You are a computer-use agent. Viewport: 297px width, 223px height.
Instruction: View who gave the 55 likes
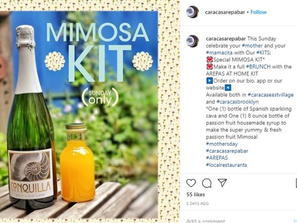coord(196,194)
